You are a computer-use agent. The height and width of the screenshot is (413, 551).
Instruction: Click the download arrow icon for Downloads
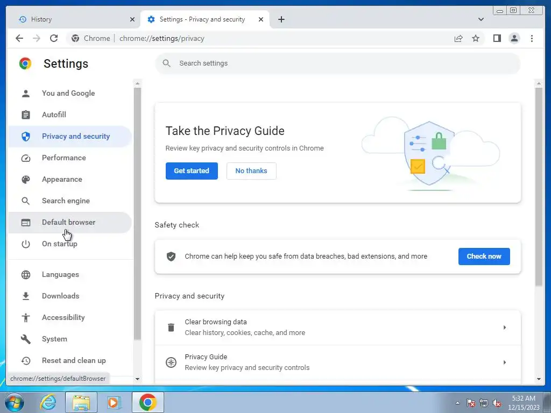click(x=26, y=296)
